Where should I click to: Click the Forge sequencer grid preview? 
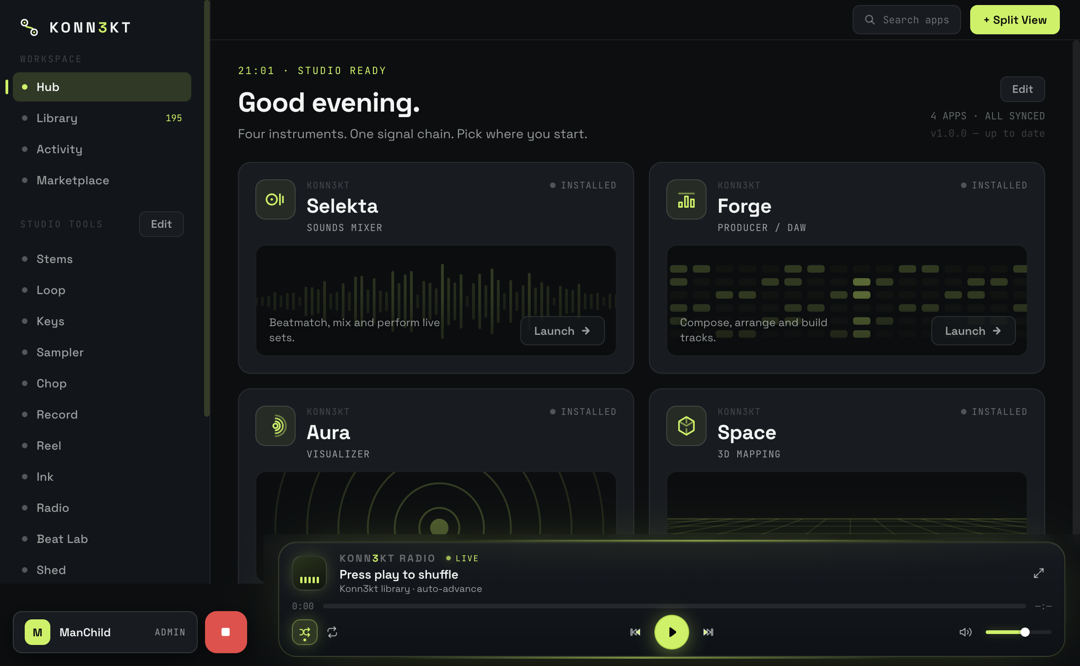click(x=847, y=301)
